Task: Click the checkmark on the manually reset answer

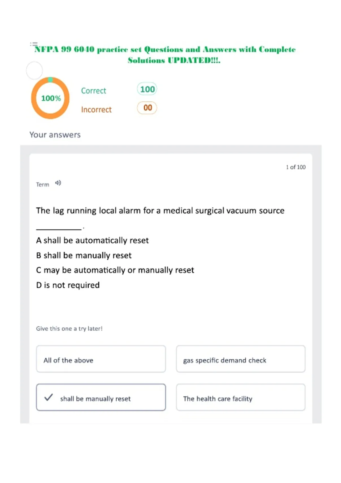Action: (49, 397)
